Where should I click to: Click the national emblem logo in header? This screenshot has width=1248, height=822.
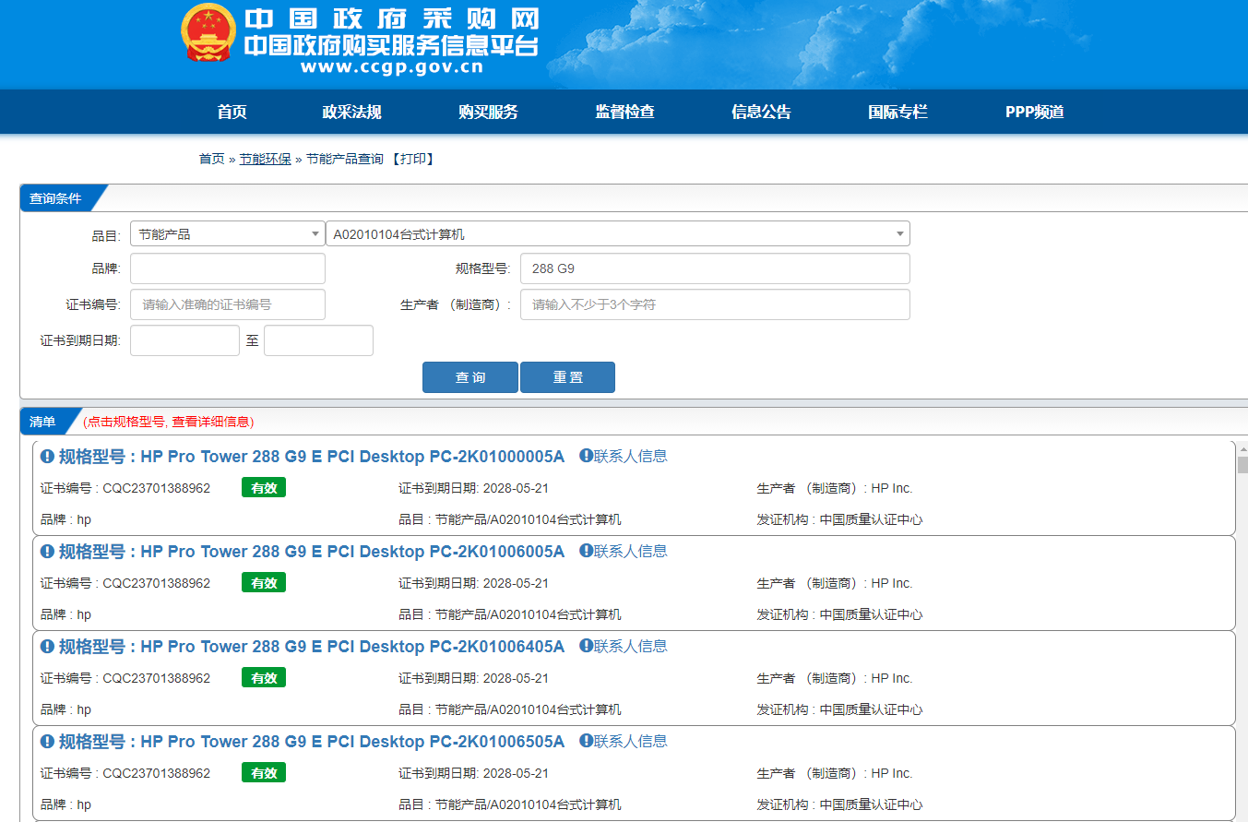click(x=208, y=33)
